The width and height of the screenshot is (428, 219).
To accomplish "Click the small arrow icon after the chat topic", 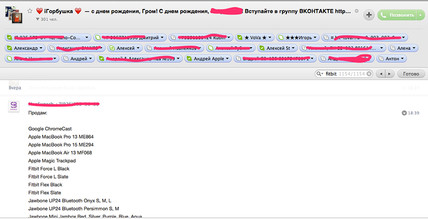I will 357,11.
